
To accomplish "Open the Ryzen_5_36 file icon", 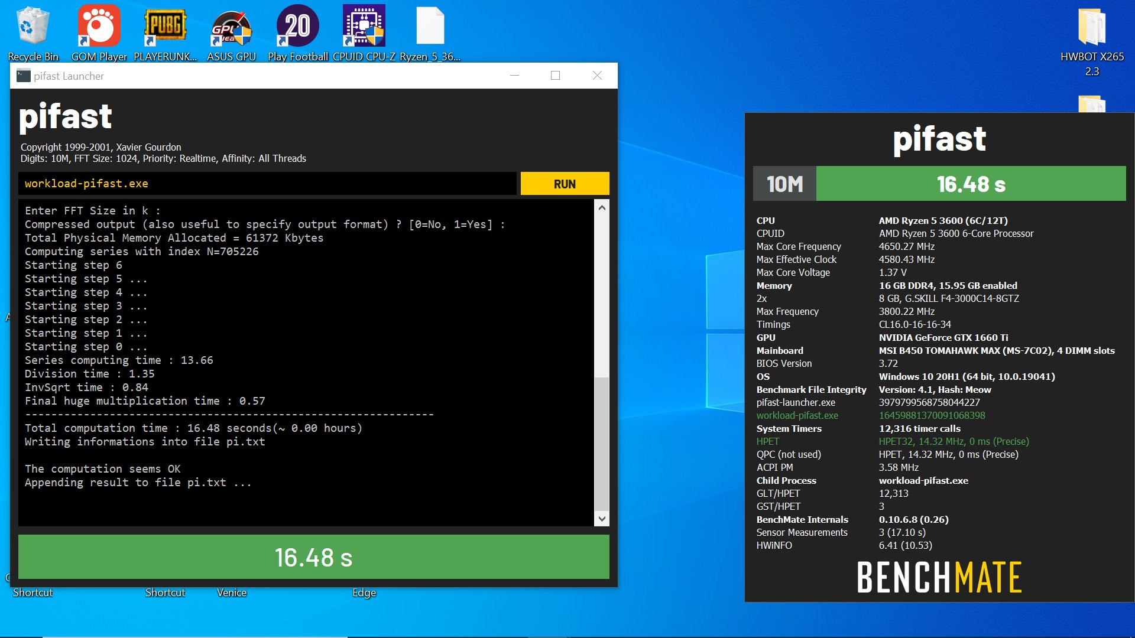I will pyautogui.click(x=430, y=34).
